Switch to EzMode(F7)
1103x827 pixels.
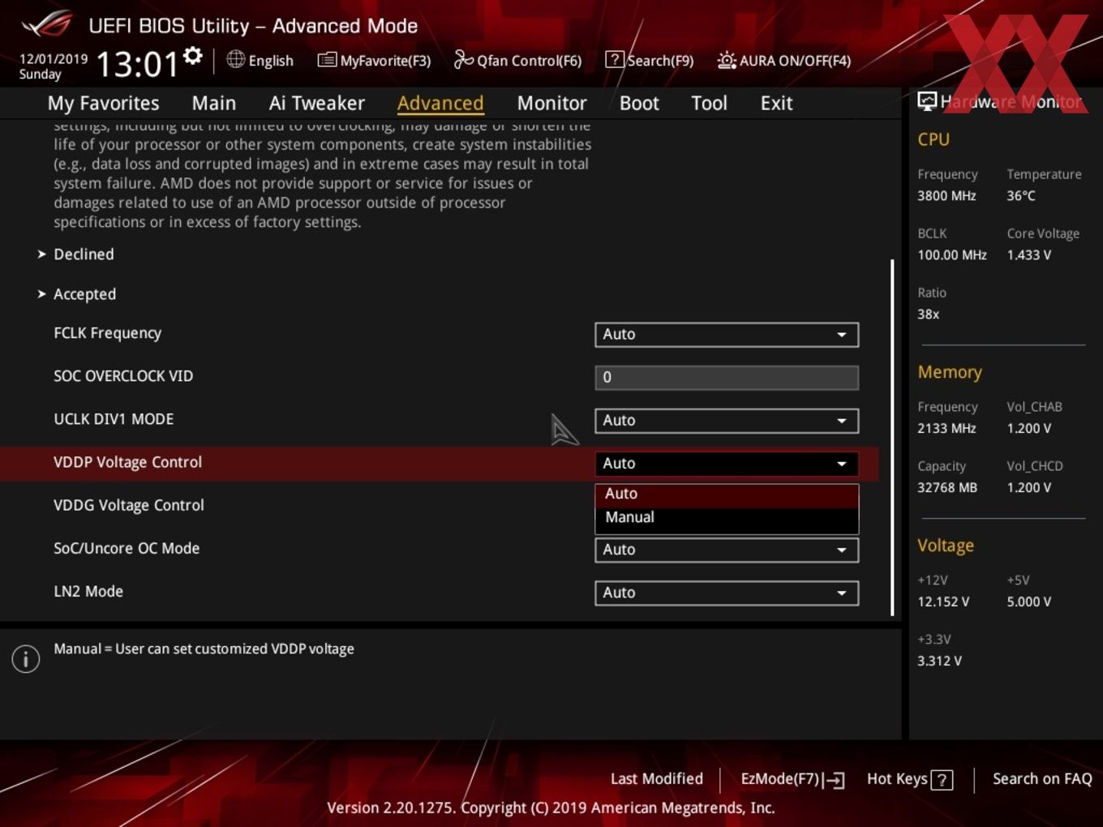click(792, 779)
